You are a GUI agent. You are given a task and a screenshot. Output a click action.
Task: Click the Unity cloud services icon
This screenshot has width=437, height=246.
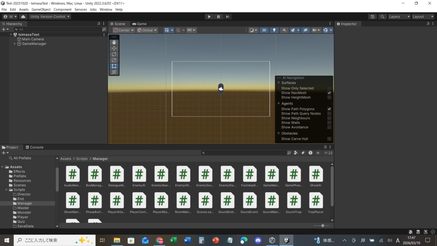[x=23, y=17]
